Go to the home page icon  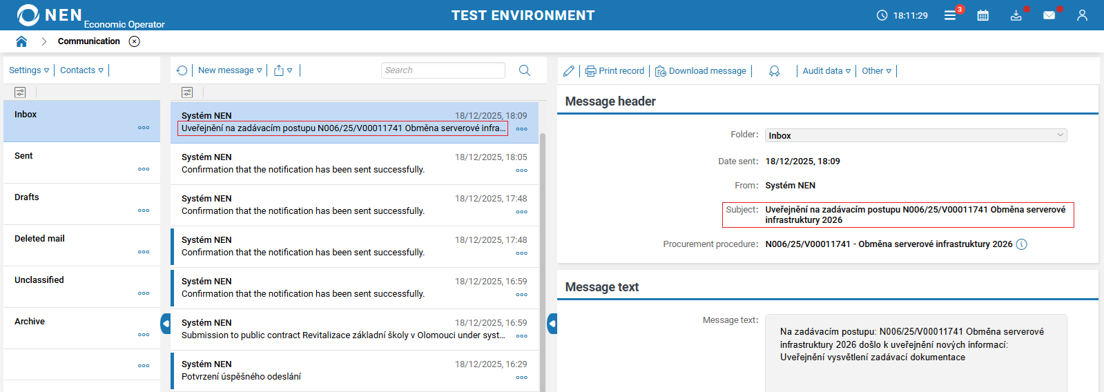[21, 41]
